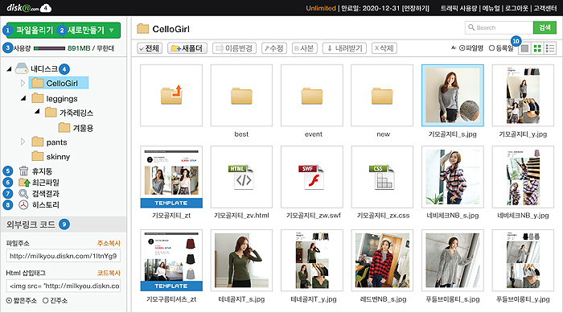Click the green 검색 search button
The image size is (563, 313).
(545, 27)
